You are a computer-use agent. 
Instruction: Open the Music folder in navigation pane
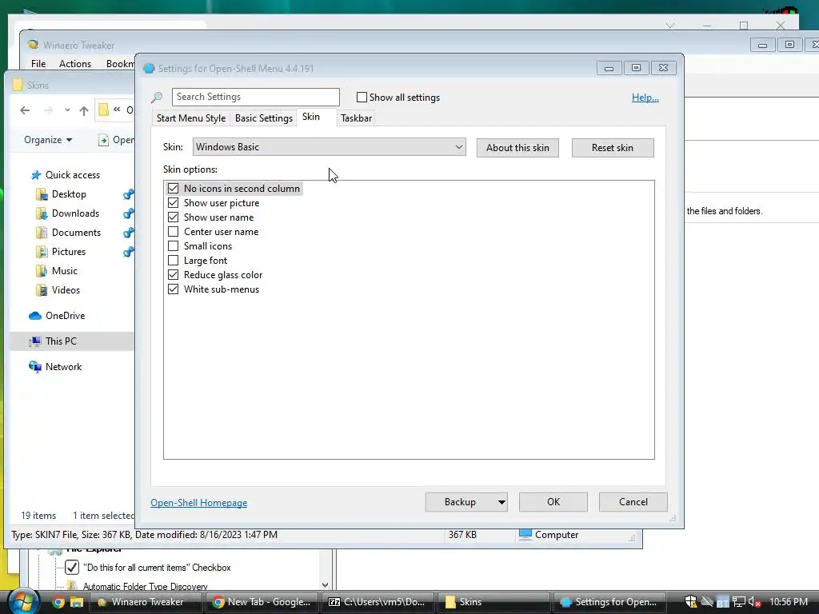[65, 271]
